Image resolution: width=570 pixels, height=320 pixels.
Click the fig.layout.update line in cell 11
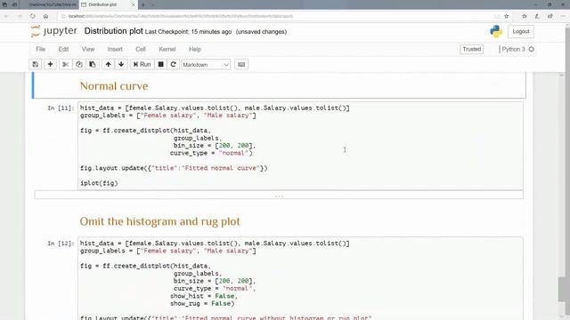click(x=174, y=168)
